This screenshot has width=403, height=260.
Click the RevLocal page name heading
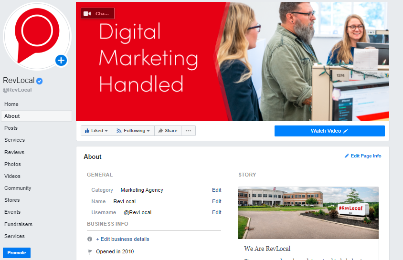19,81
